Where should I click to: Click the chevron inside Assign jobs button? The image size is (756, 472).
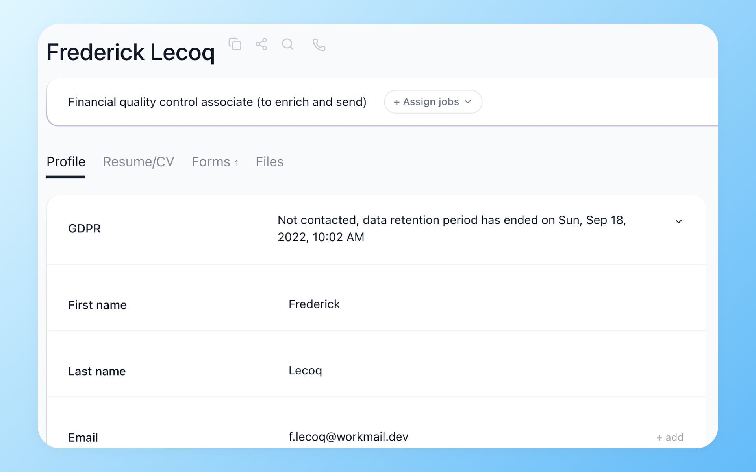coord(468,102)
